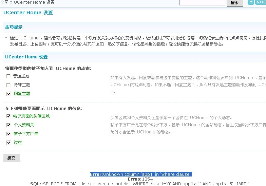Click the Errno:1054 text
This screenshot has width=266, height=186.
click(x=140, y=179)
